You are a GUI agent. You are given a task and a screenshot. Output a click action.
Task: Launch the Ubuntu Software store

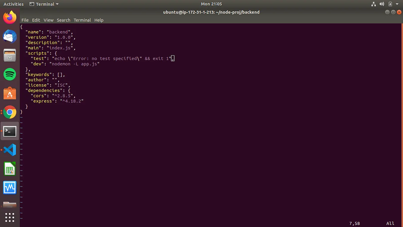[10, 93]
